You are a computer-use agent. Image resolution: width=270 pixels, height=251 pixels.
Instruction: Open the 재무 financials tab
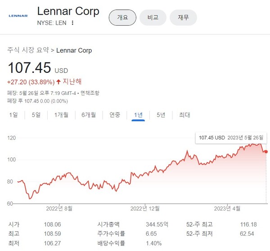[183, 18]
